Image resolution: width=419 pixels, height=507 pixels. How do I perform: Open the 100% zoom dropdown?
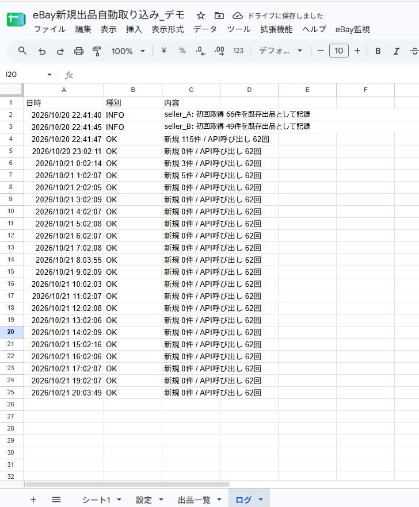coord(128,51)
